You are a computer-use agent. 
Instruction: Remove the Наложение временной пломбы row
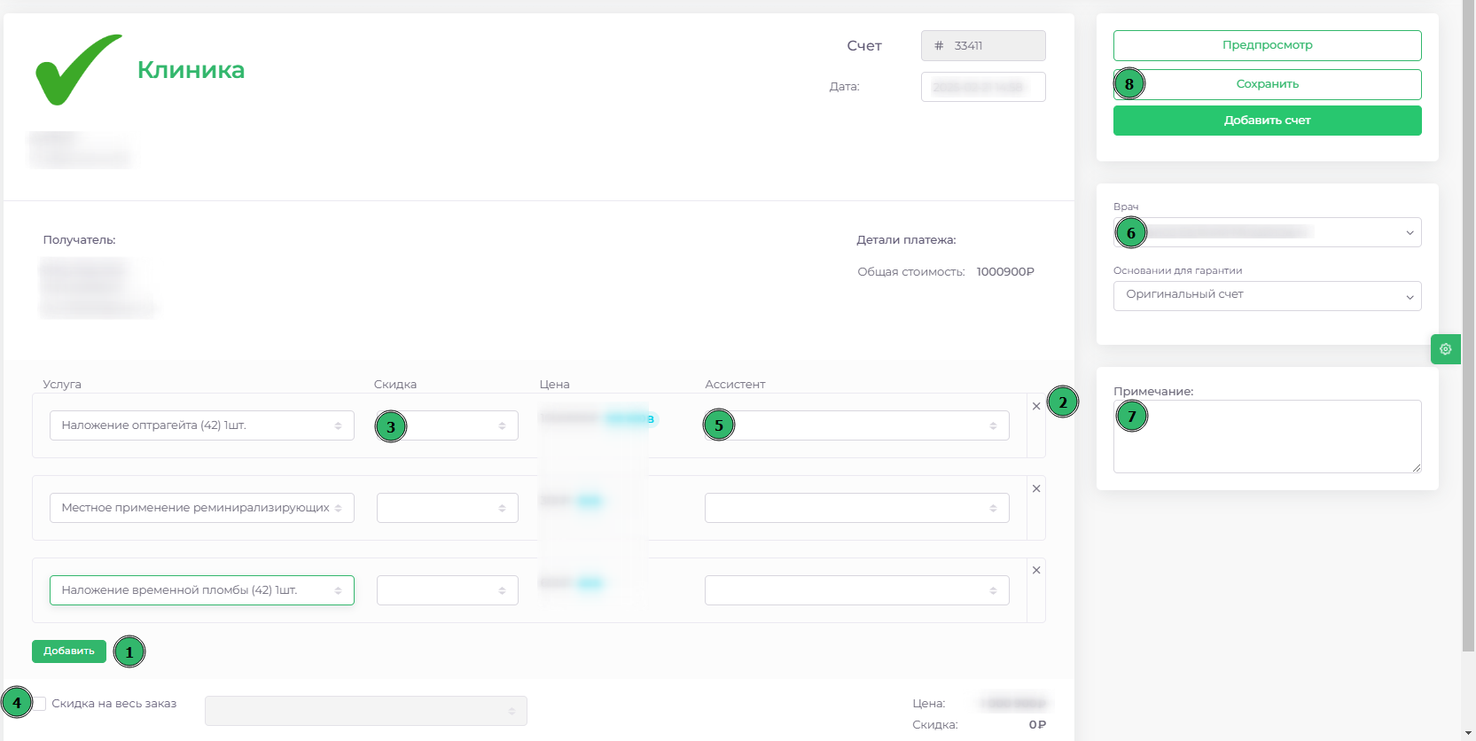pyautogui.click(x=1036, y=570)
